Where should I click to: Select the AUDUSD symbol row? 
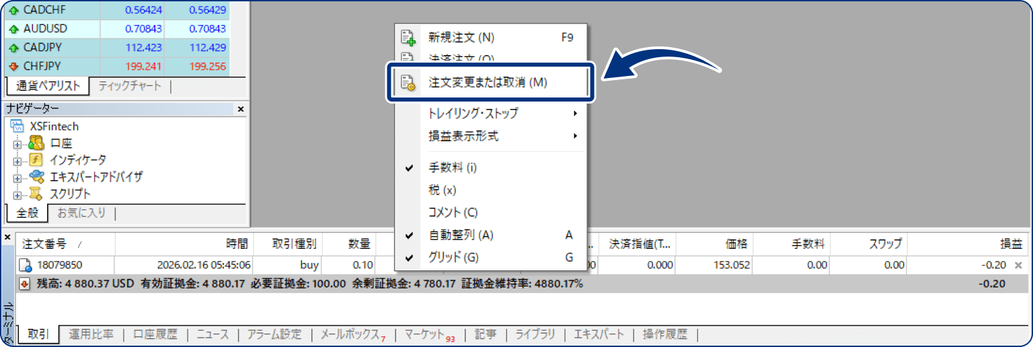coord(117,29)
